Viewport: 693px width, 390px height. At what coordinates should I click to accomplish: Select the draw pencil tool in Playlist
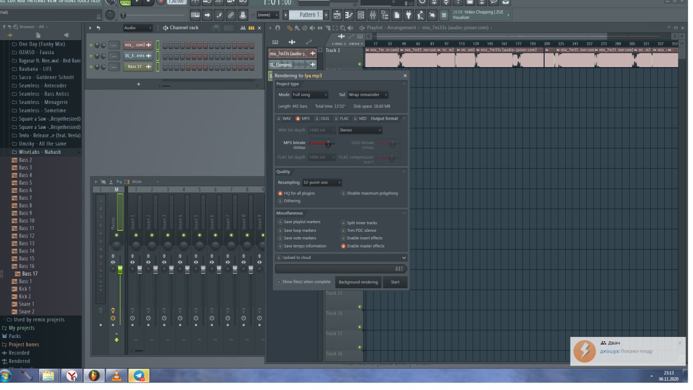[x=290, y=28]
